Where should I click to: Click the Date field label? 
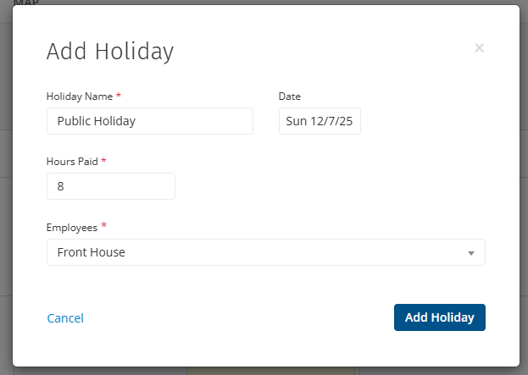290,97
